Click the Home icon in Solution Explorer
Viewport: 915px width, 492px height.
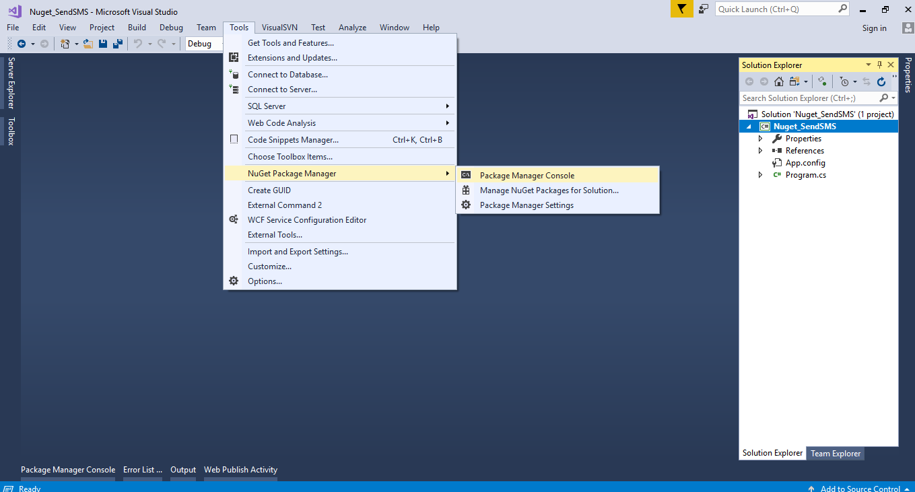[779, 81]
